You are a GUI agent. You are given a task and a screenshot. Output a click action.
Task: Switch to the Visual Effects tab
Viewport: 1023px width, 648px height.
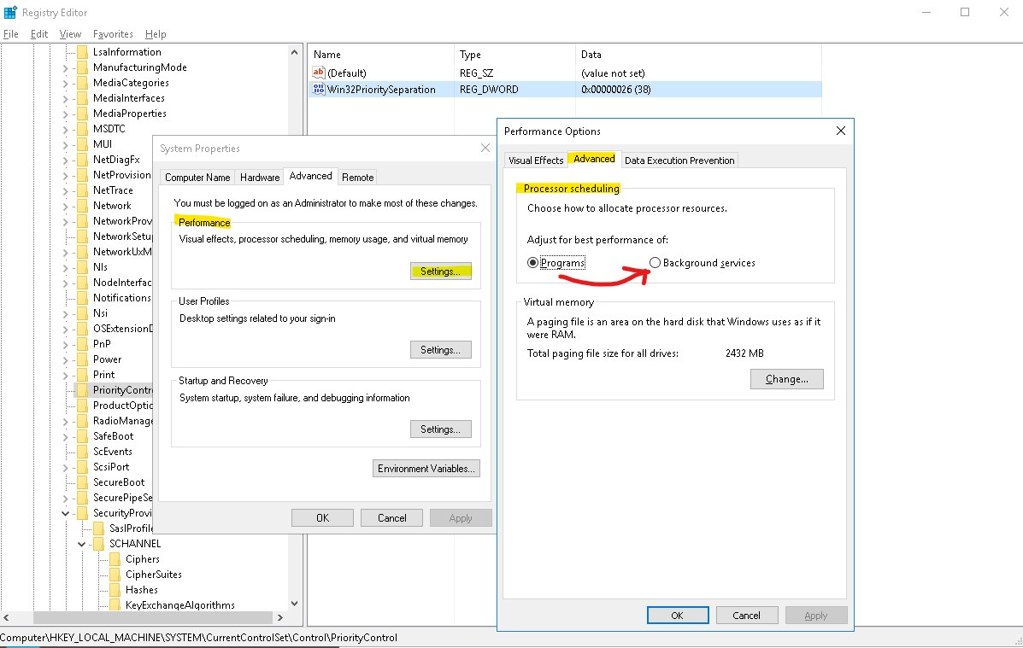(x=536, y=161)
